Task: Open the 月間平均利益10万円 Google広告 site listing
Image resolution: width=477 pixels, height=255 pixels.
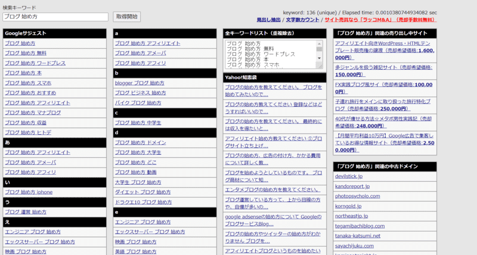Action: click(385, 143)
